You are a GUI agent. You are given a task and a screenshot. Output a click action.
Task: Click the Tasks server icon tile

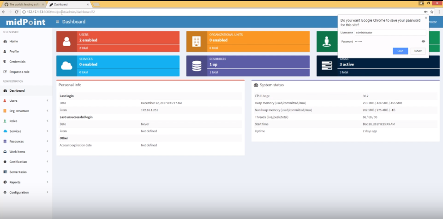click(327, 66)
